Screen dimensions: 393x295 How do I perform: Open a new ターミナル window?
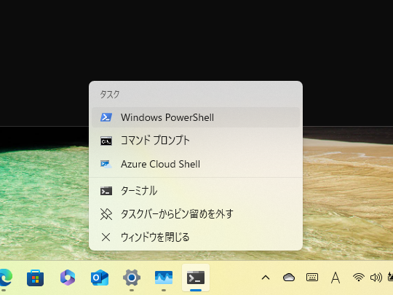click(x=196, y=191)
